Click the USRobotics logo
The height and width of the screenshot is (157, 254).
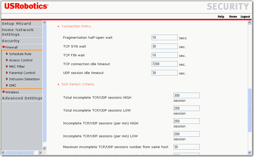click(x=26, y=6)
